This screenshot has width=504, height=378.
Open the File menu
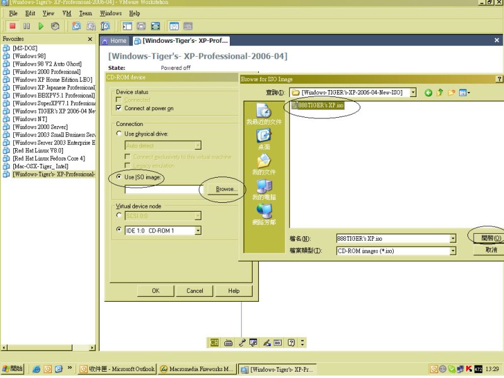click(13, 13)
